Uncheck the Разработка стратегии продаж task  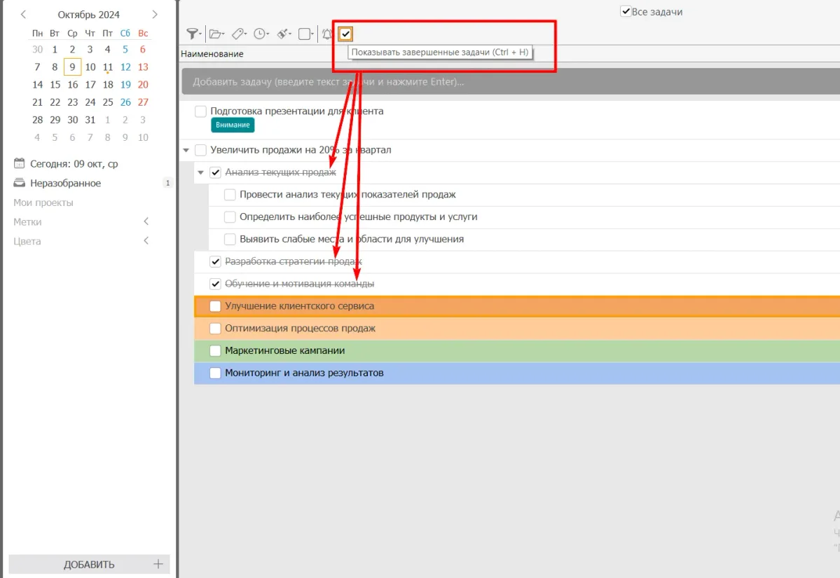(x=216, y=261)
